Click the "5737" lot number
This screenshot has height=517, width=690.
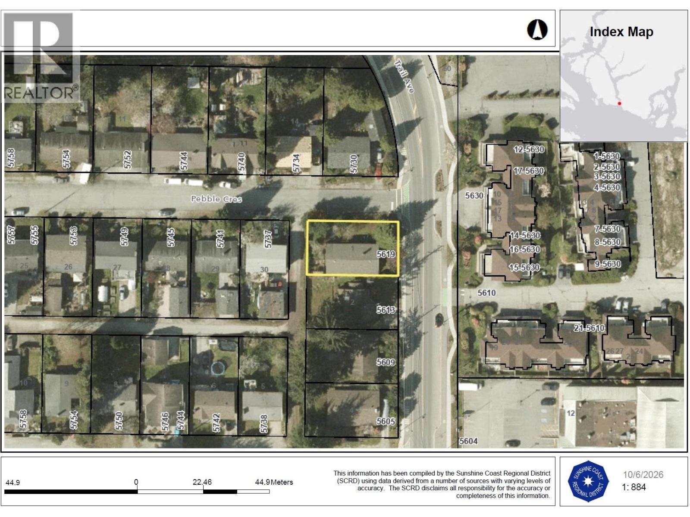click(x=268, y=239)
